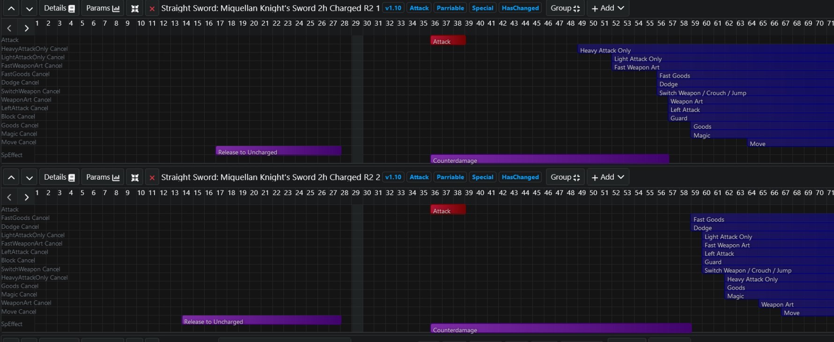
Task: Open Group menu for Charged R2 1
Action: (565, 8)
